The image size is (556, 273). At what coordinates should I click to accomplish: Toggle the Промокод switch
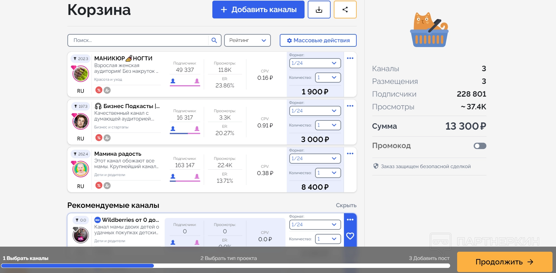[x=480, y=146]
